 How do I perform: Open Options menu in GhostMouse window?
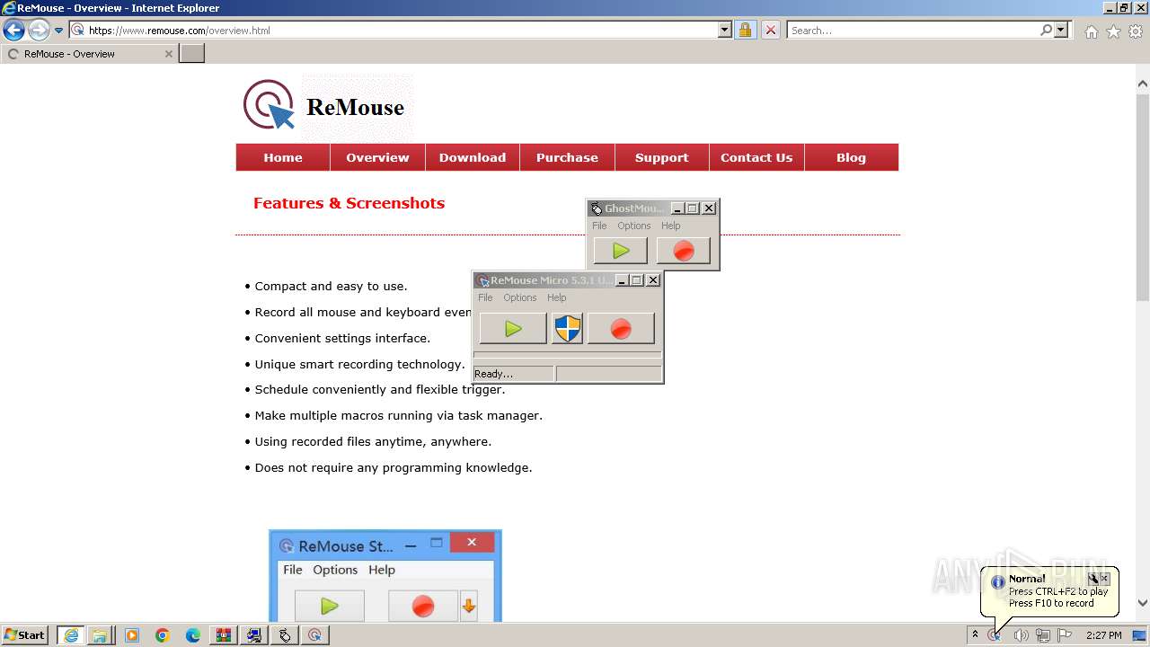click(x=633, y=226)
